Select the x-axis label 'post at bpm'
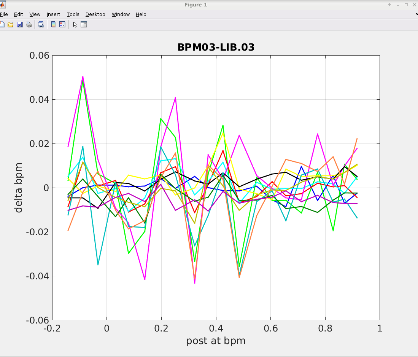 pos(216,341)
